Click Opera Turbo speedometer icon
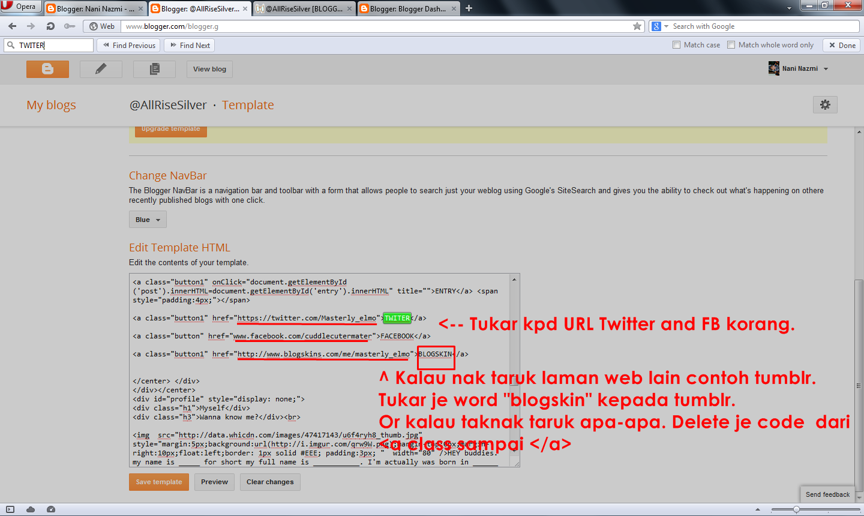864x516 pixels. coord(51,509)
